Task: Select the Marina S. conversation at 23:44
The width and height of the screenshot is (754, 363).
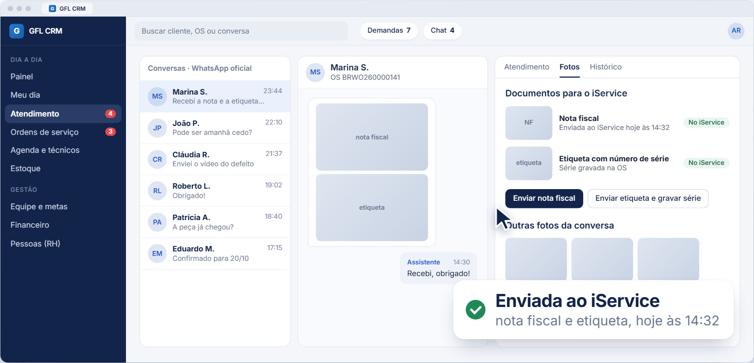Action: click(215, 96)
